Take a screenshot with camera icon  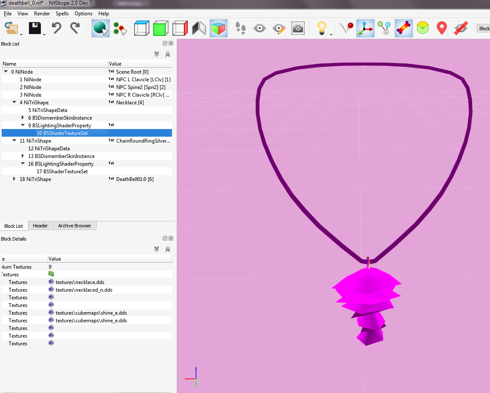pyautogui.click(x=298, y=28)
